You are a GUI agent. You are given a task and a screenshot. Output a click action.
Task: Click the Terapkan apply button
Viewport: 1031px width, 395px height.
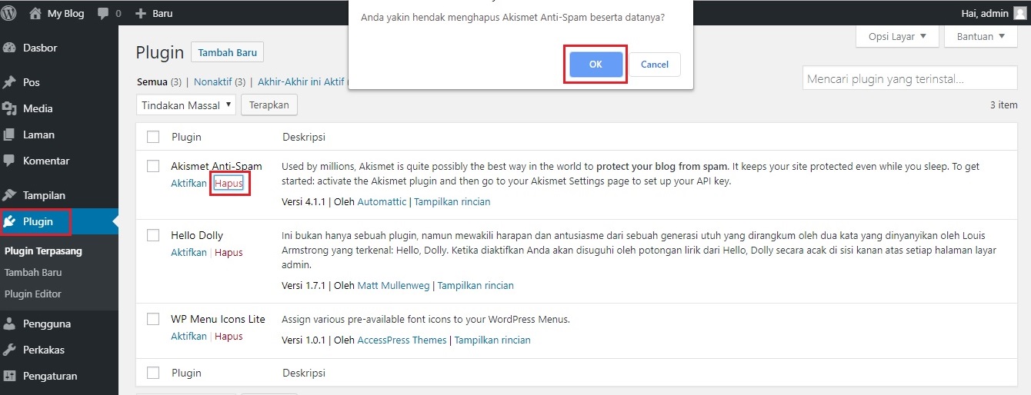[269, 105]
